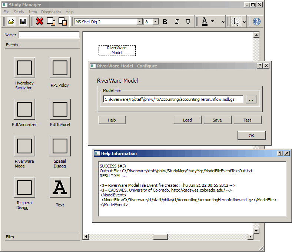Click the canvas vertical scroll down arrow
292x252 pixels.
256,231
